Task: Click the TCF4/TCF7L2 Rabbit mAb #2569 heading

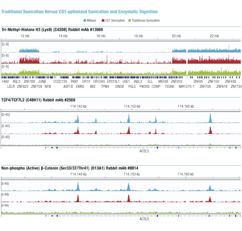Action: pyautogui.click(x=38, y=100)
